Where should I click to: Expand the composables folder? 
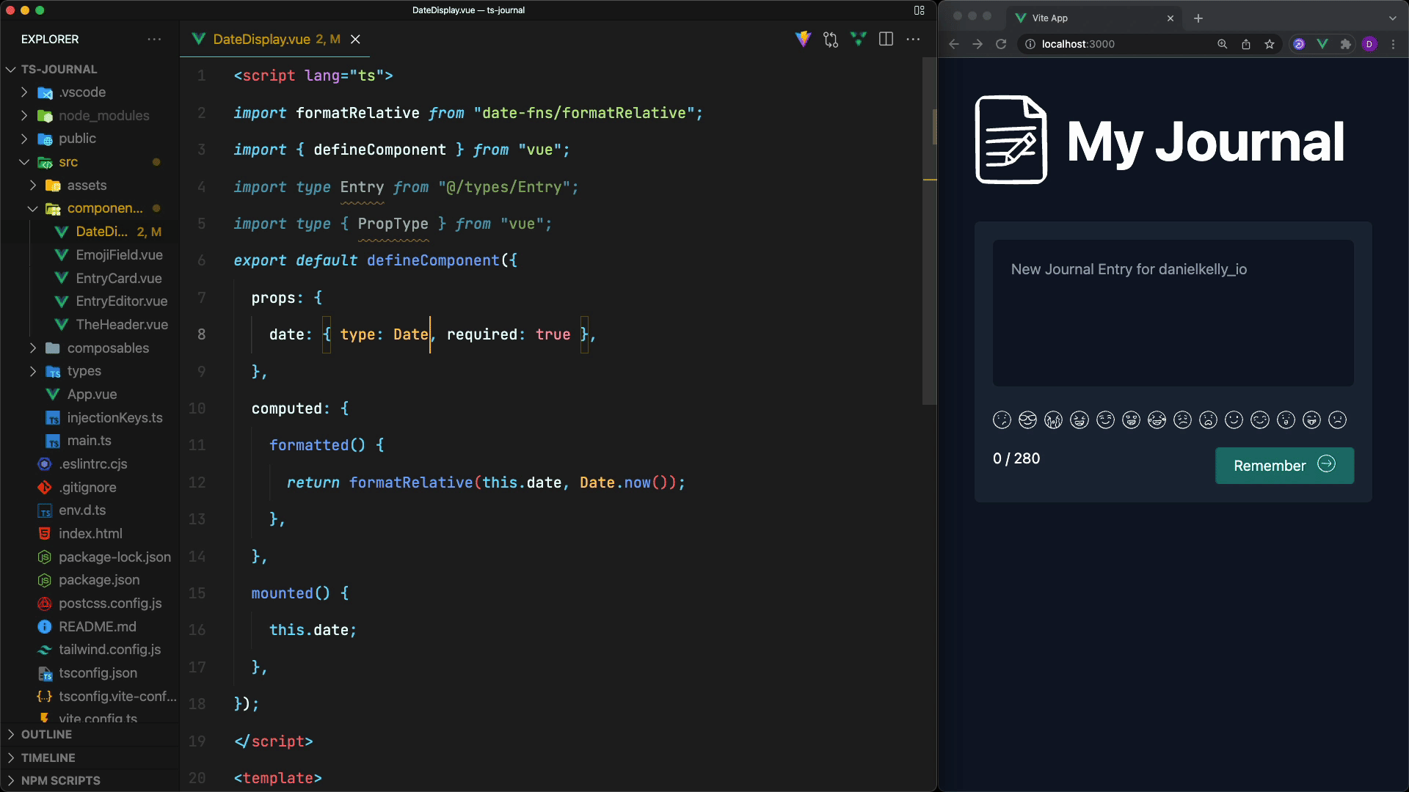(108, 348)
